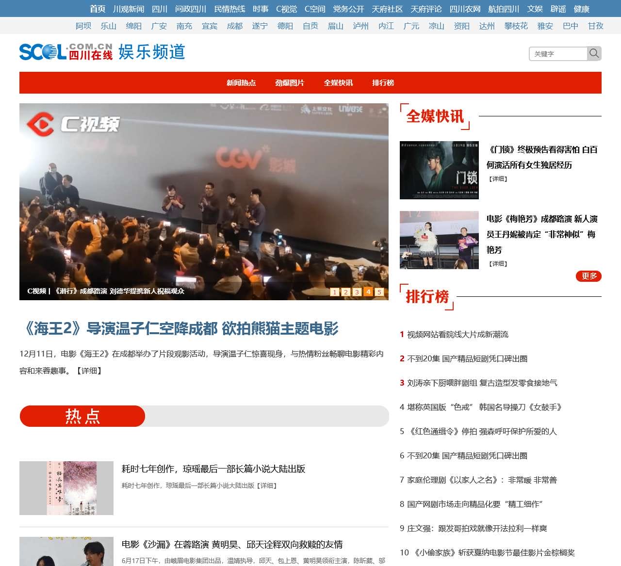Open 天府社区 in top navigation

point(387,9)
